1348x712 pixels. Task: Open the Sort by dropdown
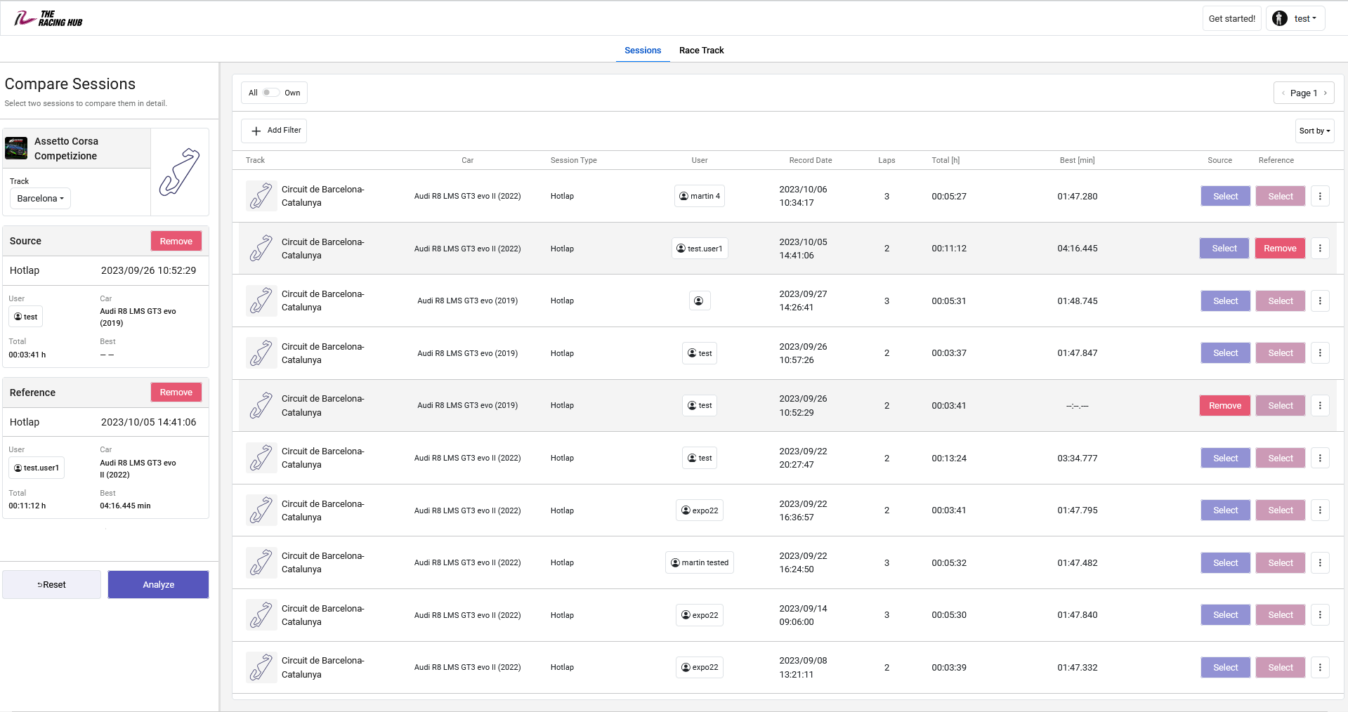tap(1314, 131)
